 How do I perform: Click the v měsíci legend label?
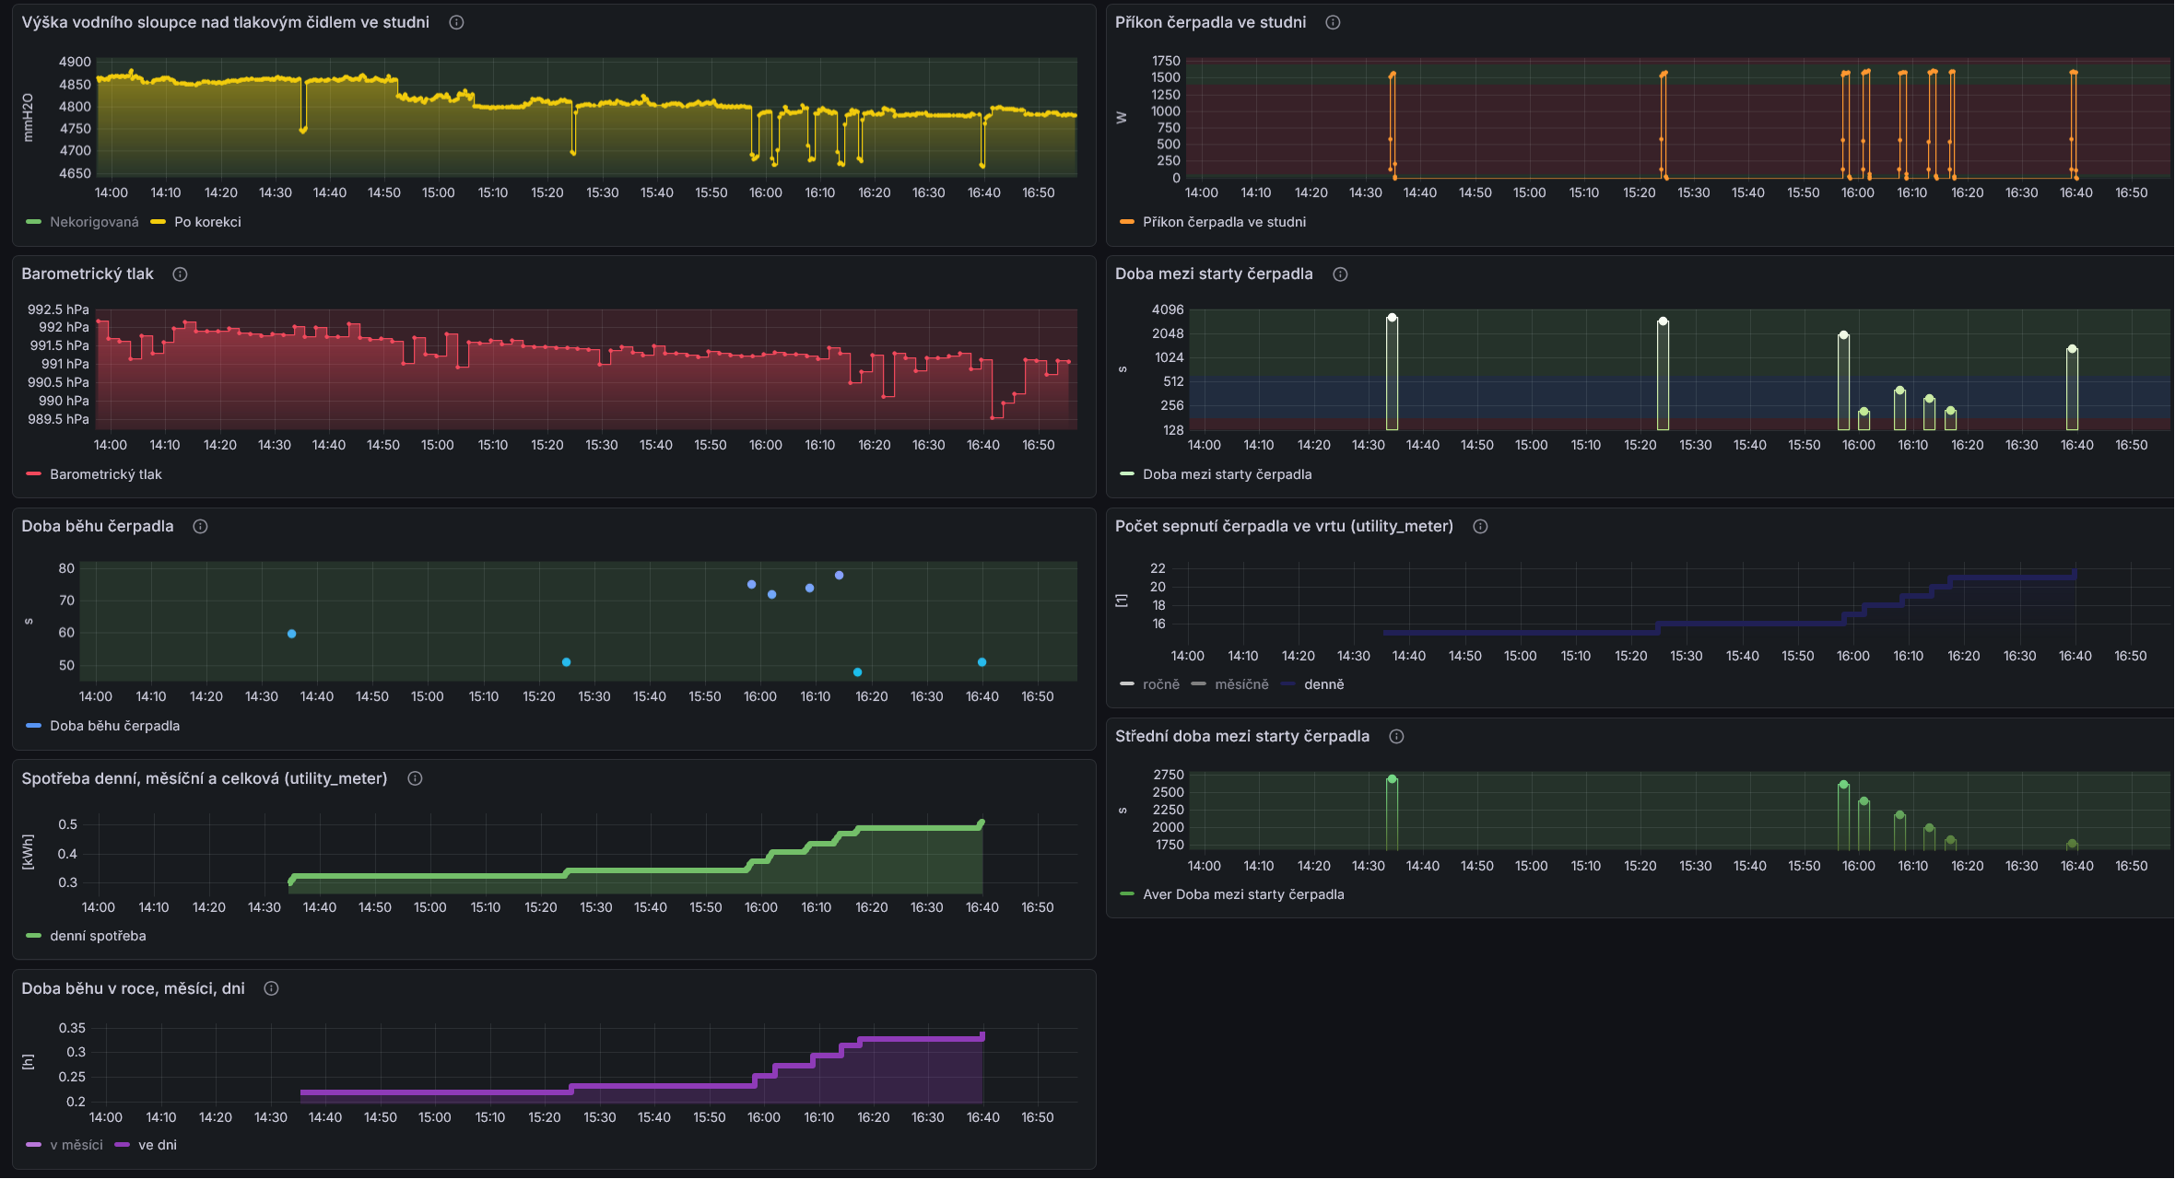(76, 1146)
